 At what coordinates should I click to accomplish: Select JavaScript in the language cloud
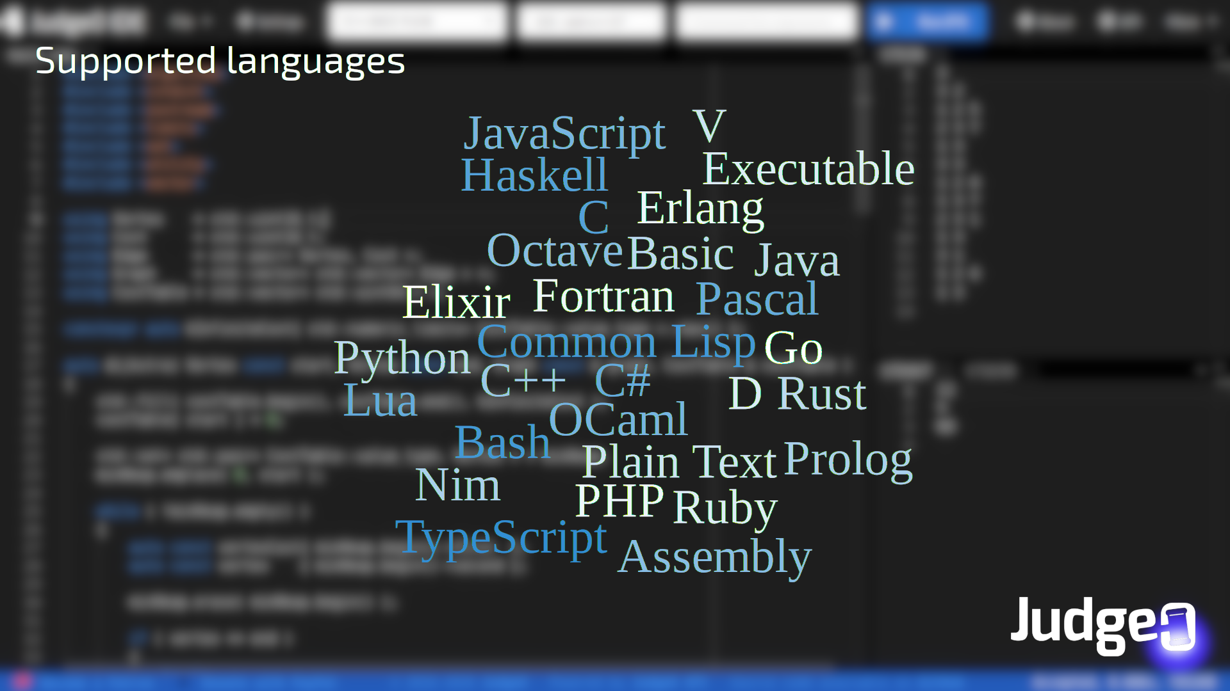point(564,133)
